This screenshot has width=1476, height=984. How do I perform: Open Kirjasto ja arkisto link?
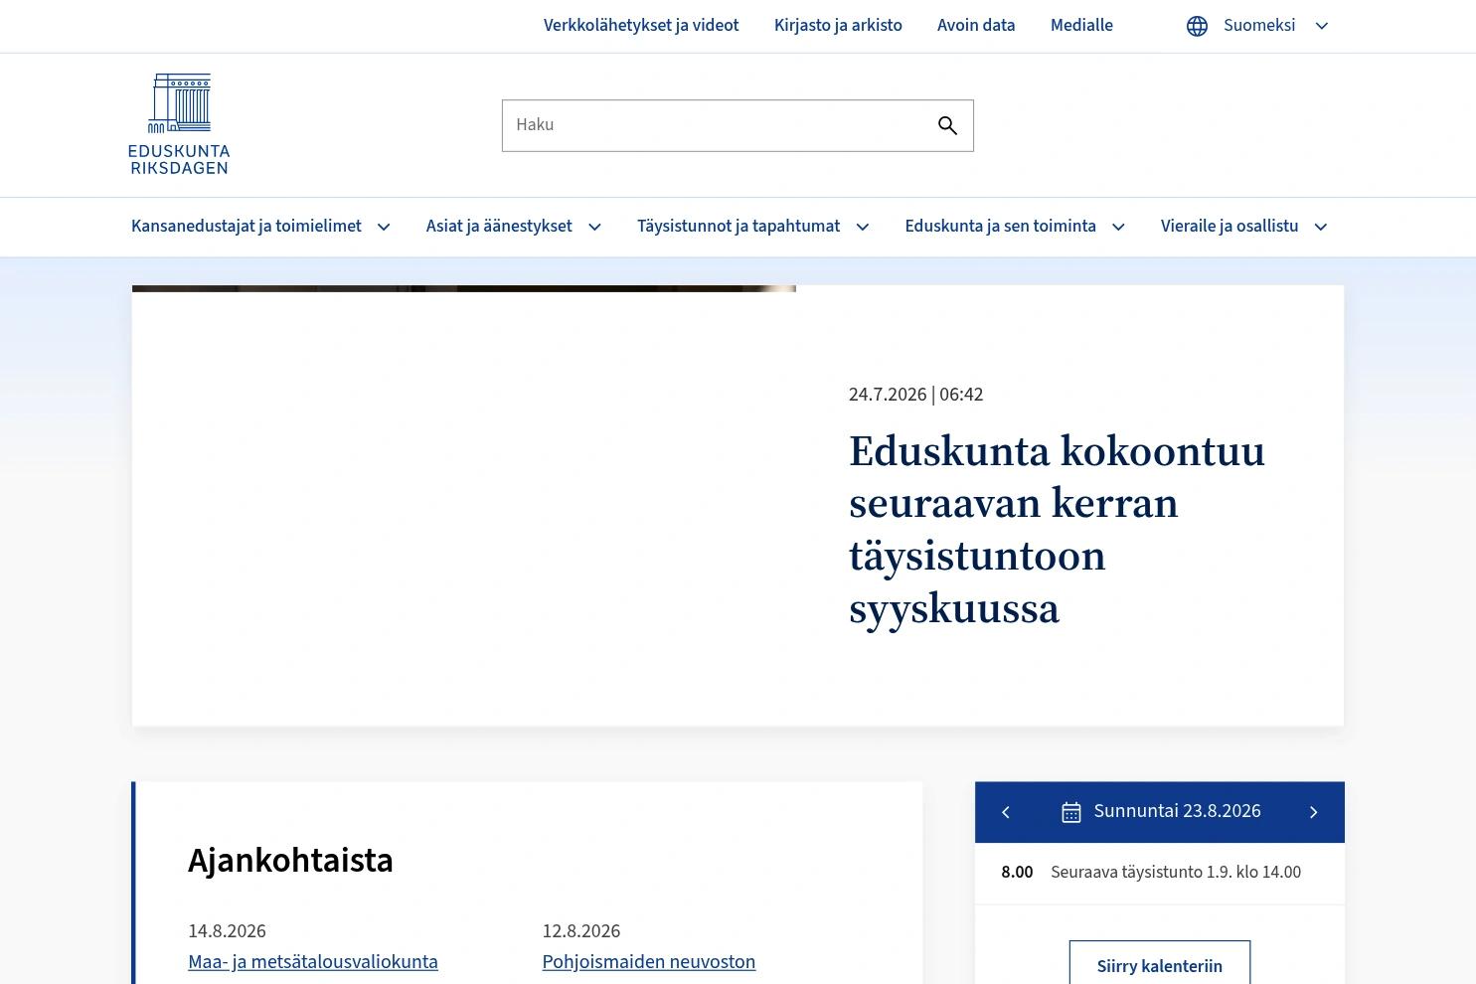pos(838,26)
